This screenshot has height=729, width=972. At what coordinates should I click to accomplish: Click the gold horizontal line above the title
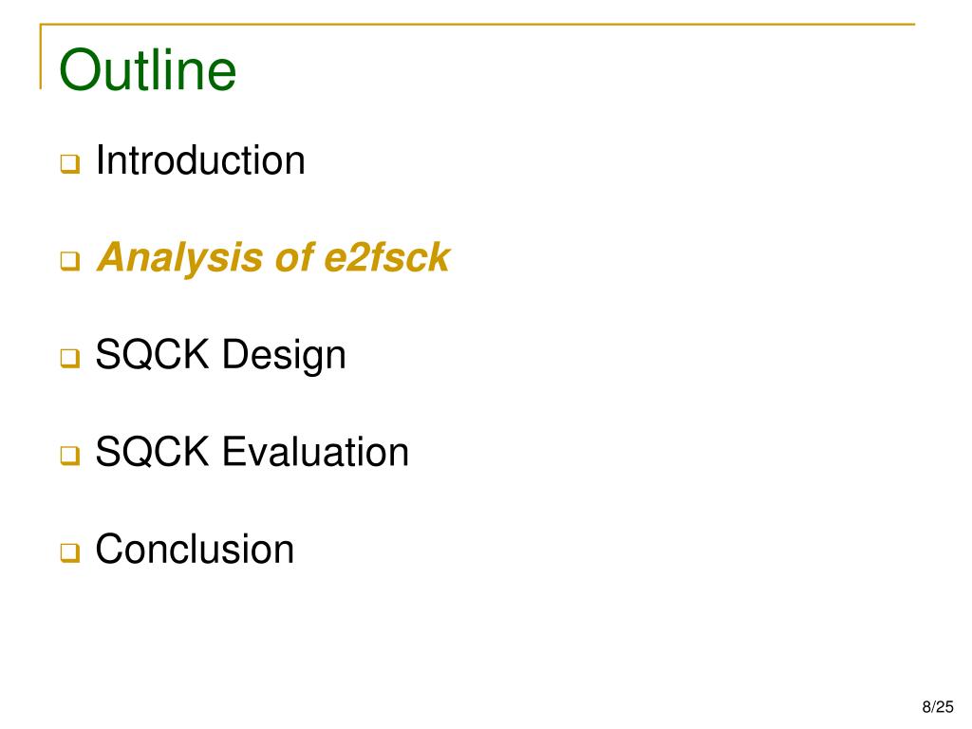coord(477,24)
